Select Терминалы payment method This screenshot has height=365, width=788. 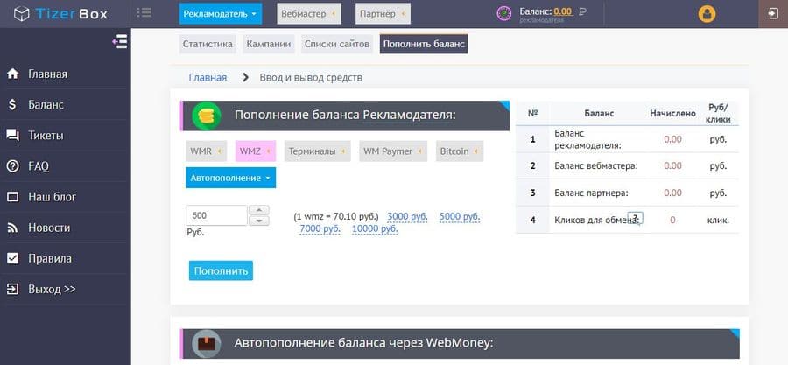point(317,151)
